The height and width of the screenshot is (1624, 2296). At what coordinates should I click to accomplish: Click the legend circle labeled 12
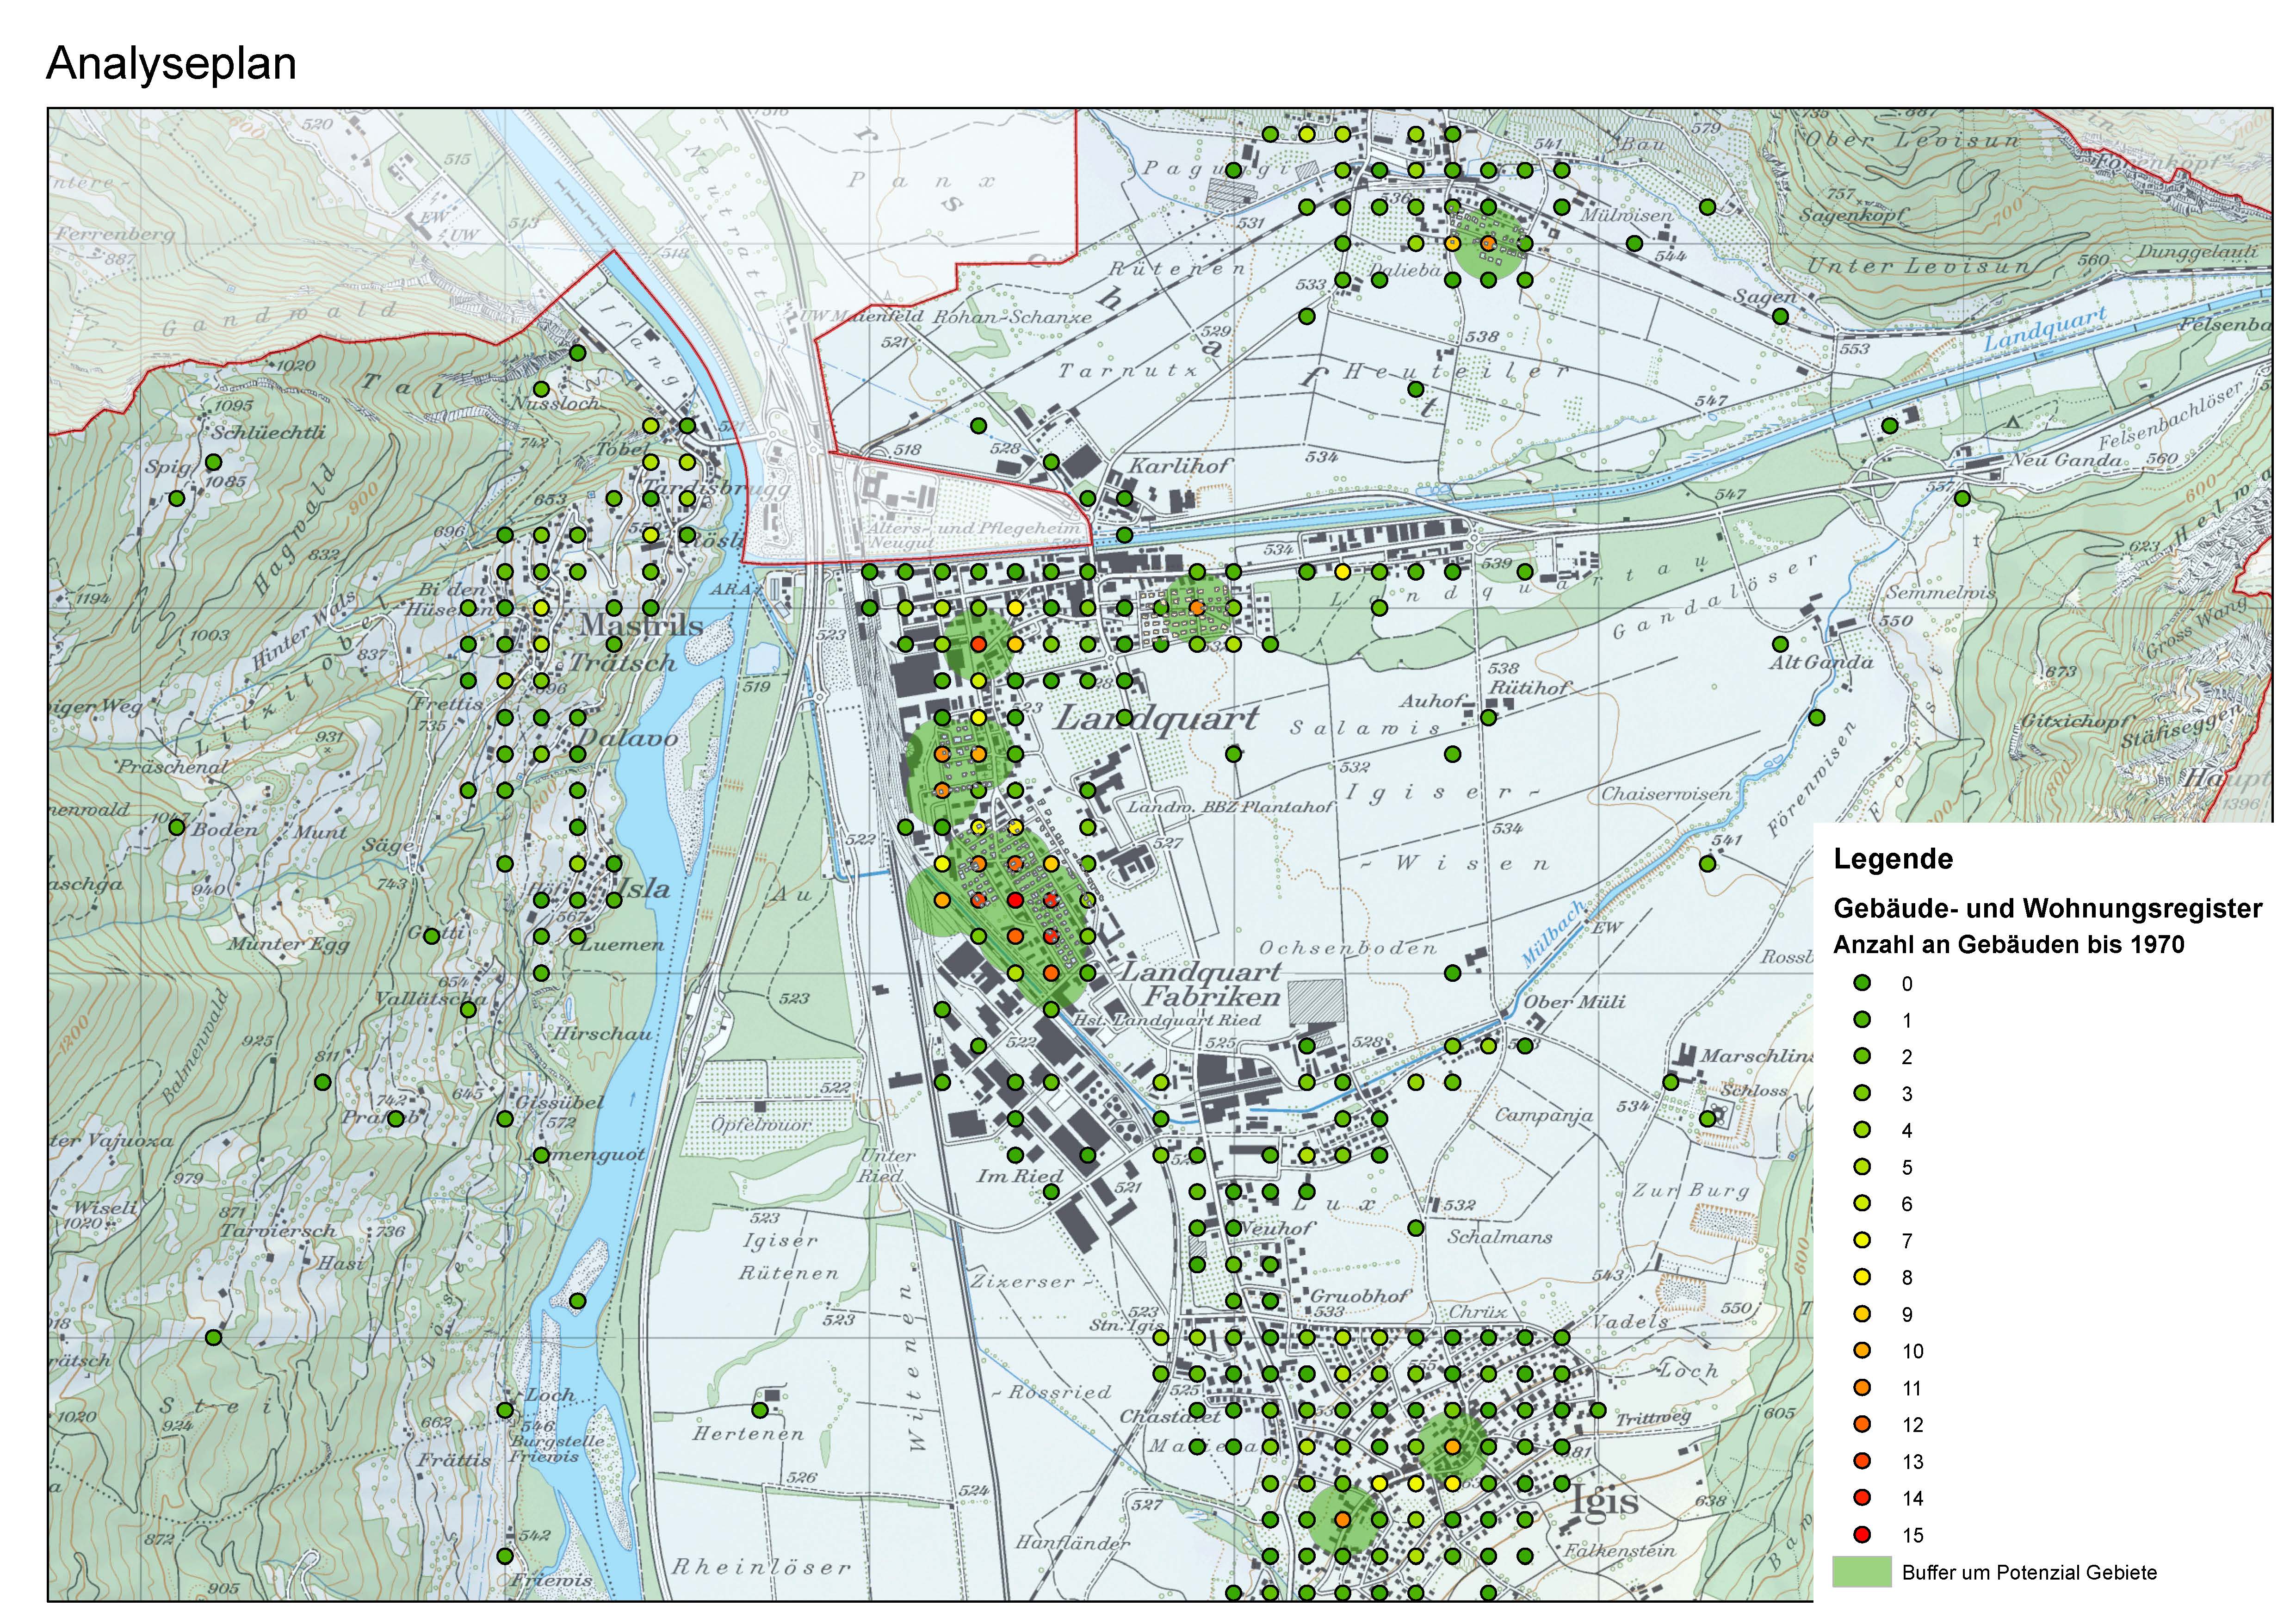[x=1862, y=1424]
